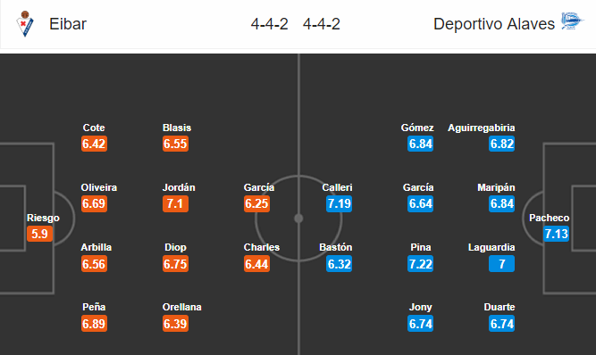596x355 pixels.
Task: Select player name Maripán
Action: tap(496, 187)
